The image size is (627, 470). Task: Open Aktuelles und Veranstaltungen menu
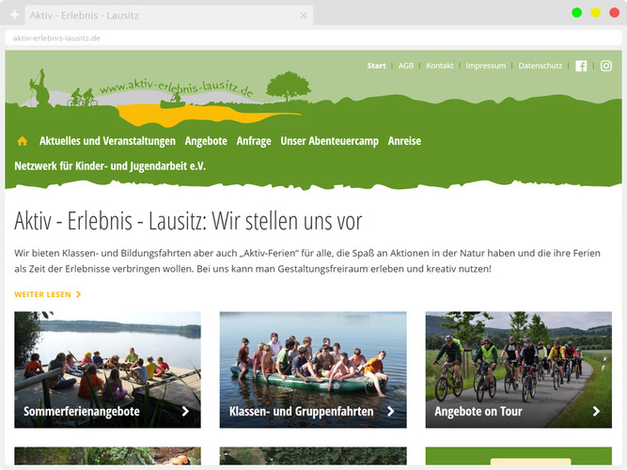pos(107,141)
